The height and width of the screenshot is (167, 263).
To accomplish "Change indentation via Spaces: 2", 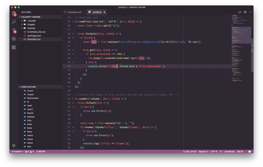I will (203, 152).
